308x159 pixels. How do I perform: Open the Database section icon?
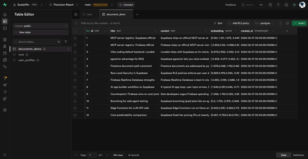[x=5, y=39]
